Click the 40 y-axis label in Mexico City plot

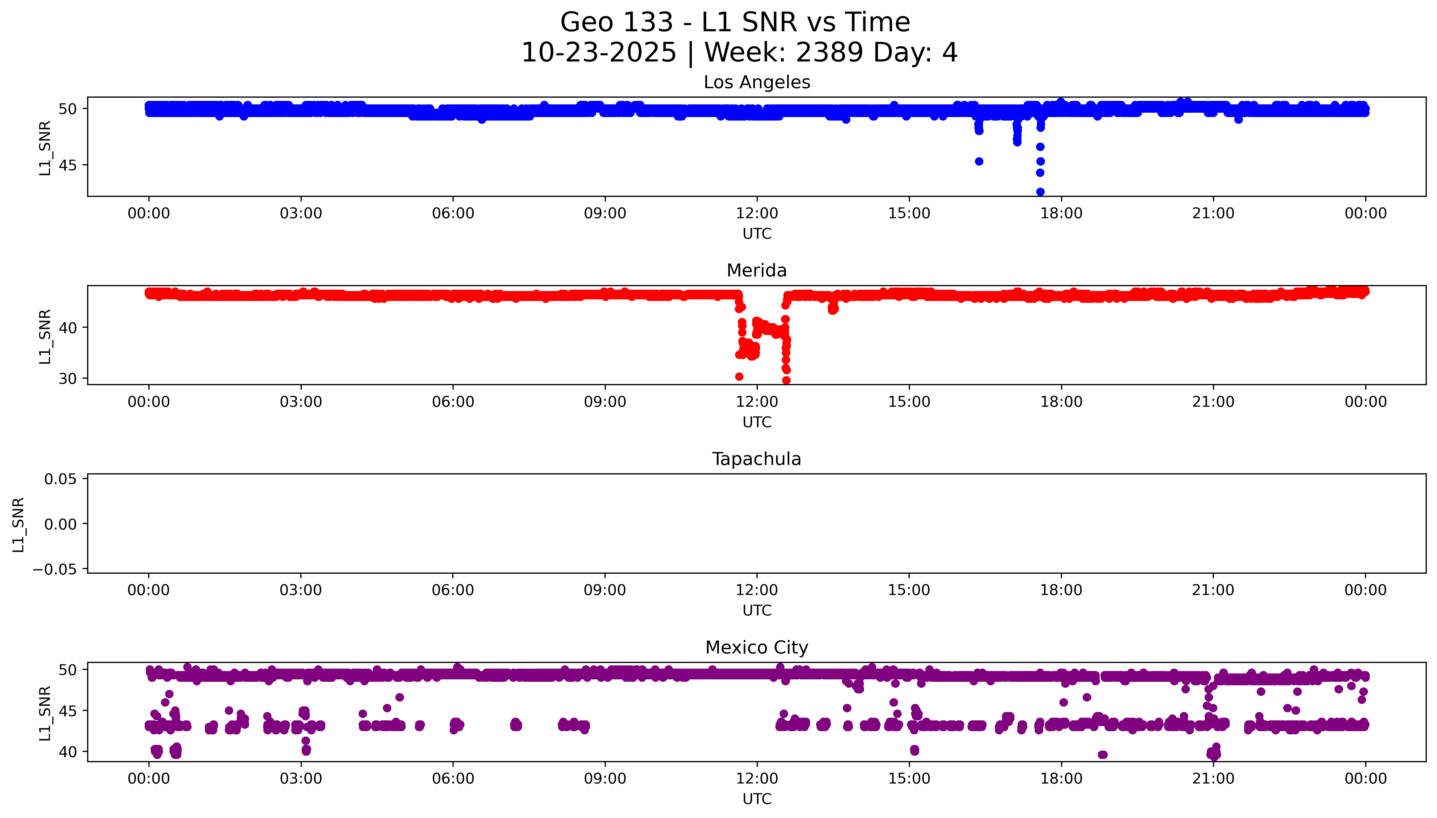67,752
